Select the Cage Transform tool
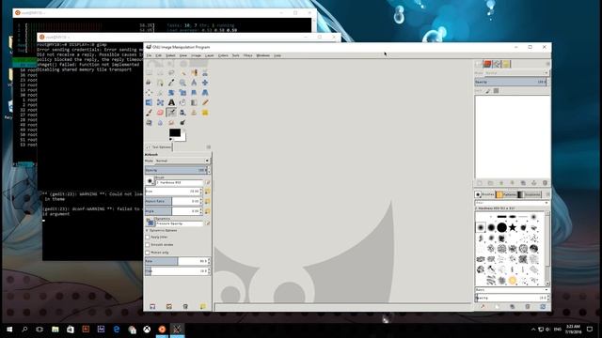 (160, 102)
